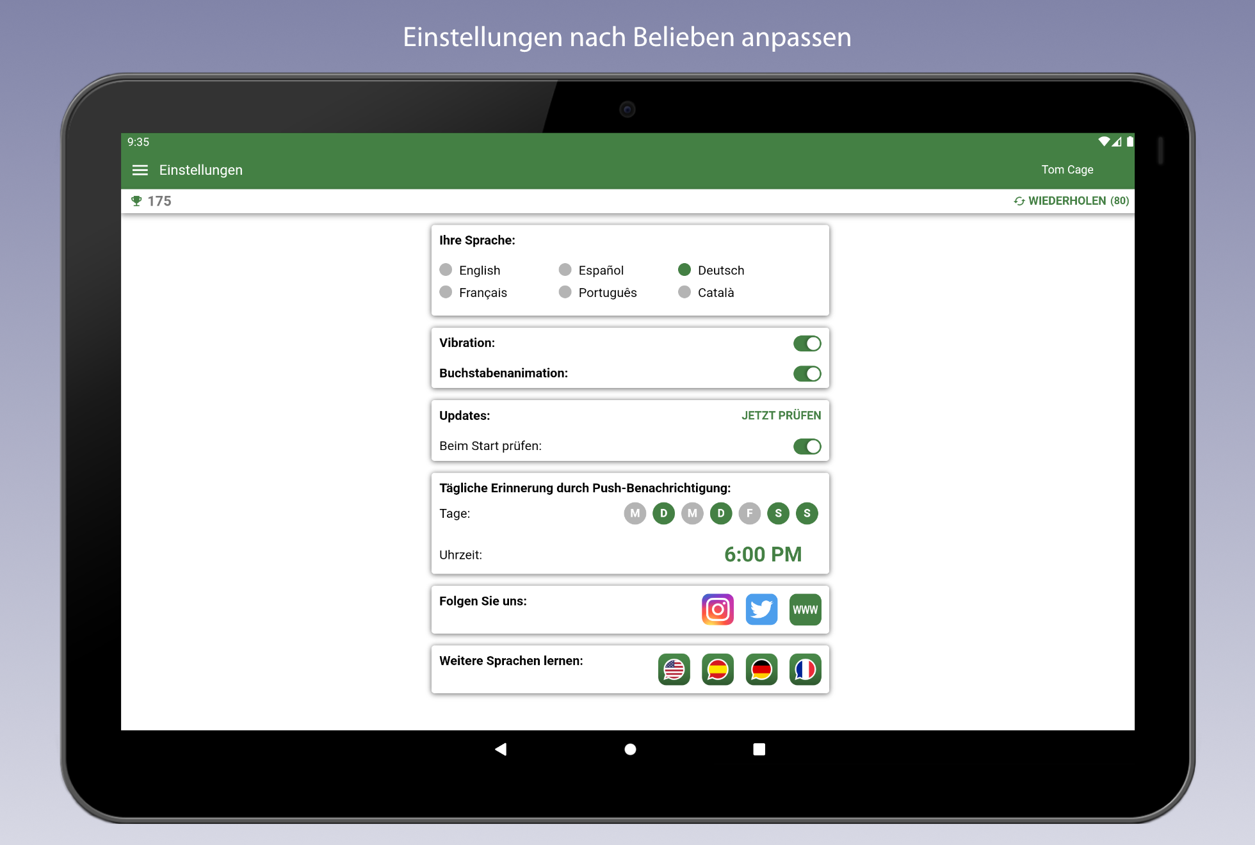The width and height of the screenshot is (1255, 845).
Task: Open the Tom Cage profile label
Action: click(1067, 170)
